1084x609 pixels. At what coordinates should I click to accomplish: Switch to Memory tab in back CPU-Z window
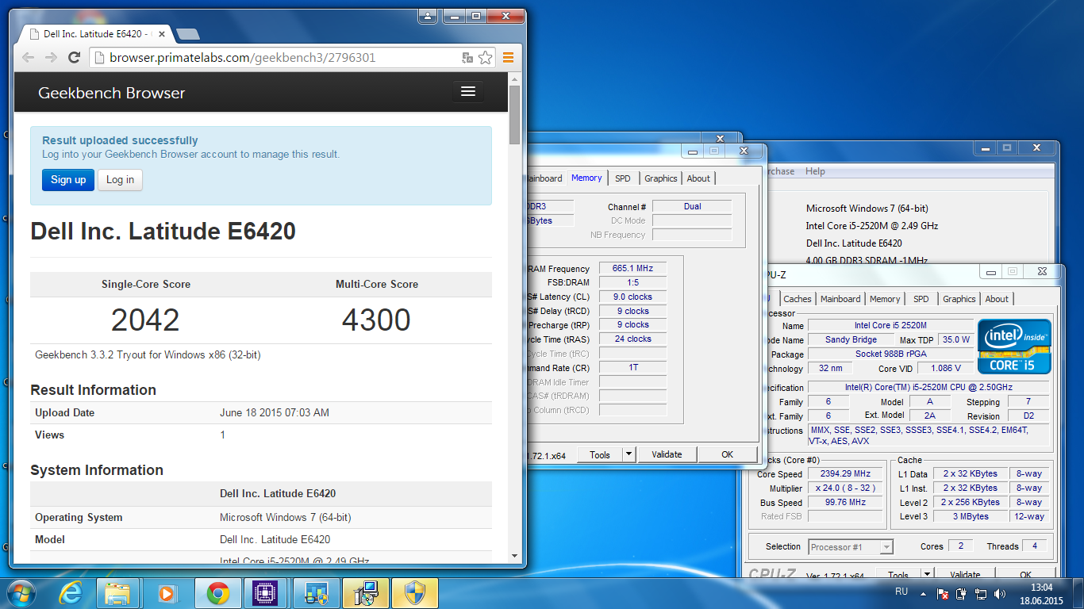pyautogui.click(x=586, y=178)
